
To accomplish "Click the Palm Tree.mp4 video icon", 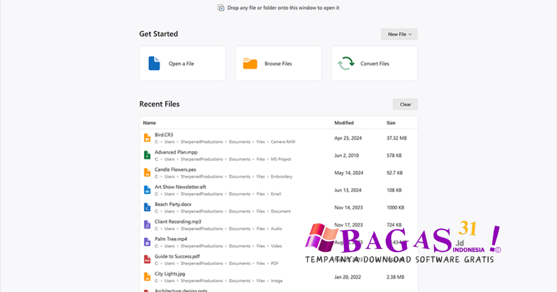I will click(147, 242).
